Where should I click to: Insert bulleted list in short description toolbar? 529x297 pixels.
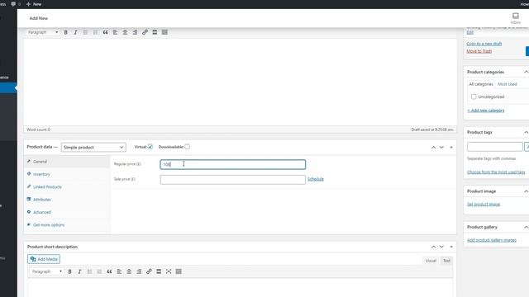coord(89,271)
